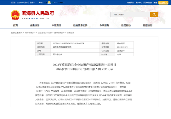
Task: Open the 走进滨海 navigation item
Action: pos(35,25)
